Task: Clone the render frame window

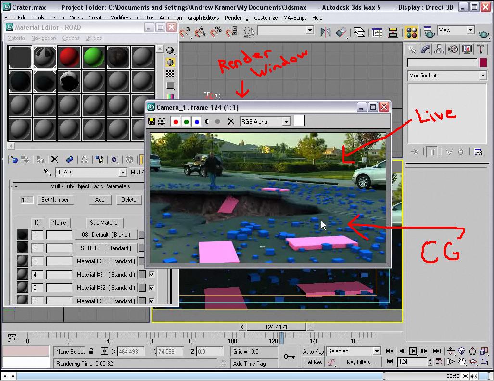Action: 162,122
